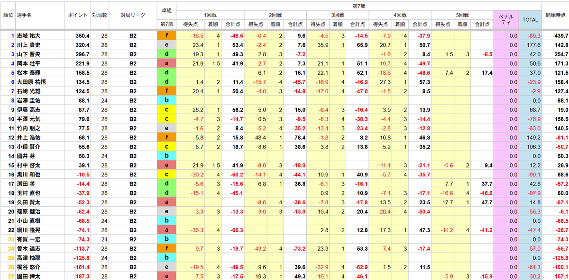The width and height of the screenshot is (569, 280).
Task: Select the player name 渕田 將
Action: tap(26, 184)
